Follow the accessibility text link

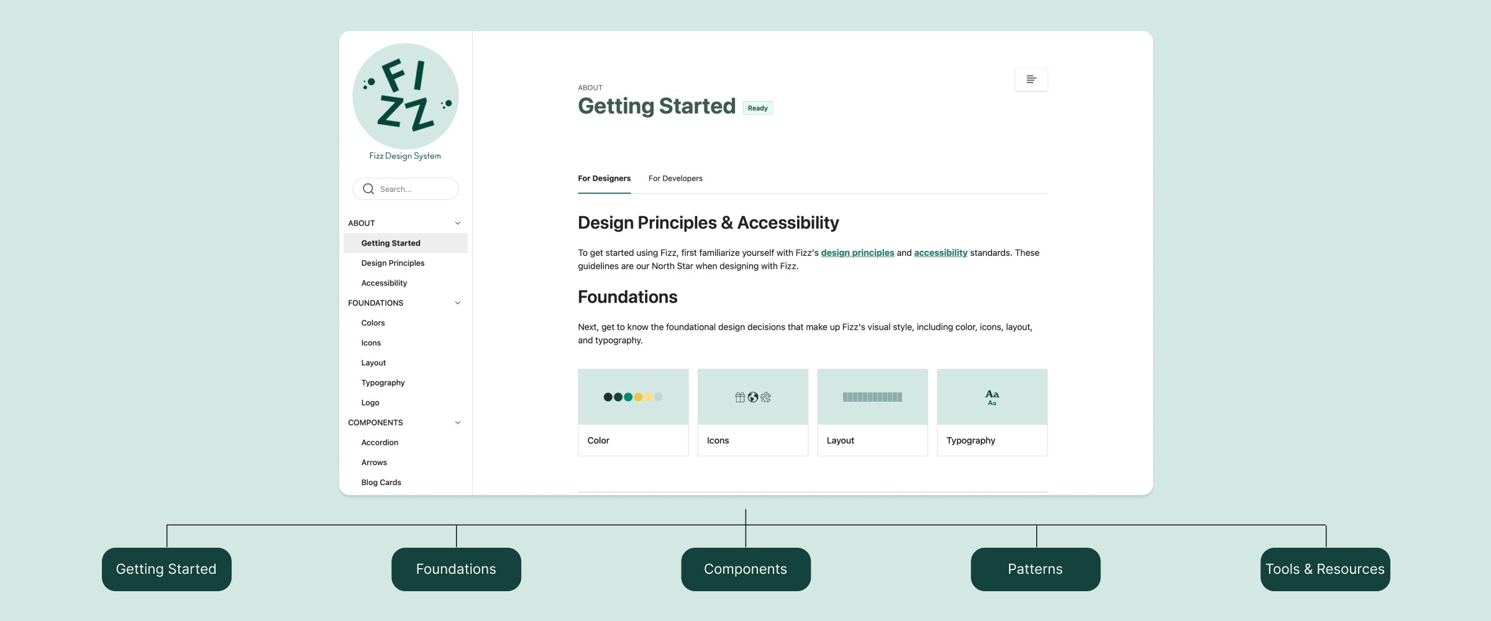click(x=941, y=253)
